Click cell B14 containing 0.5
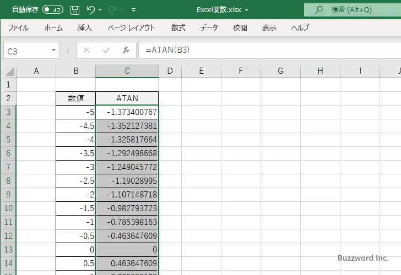The height and width of the screenshot is (275, 401). [75, 263]
